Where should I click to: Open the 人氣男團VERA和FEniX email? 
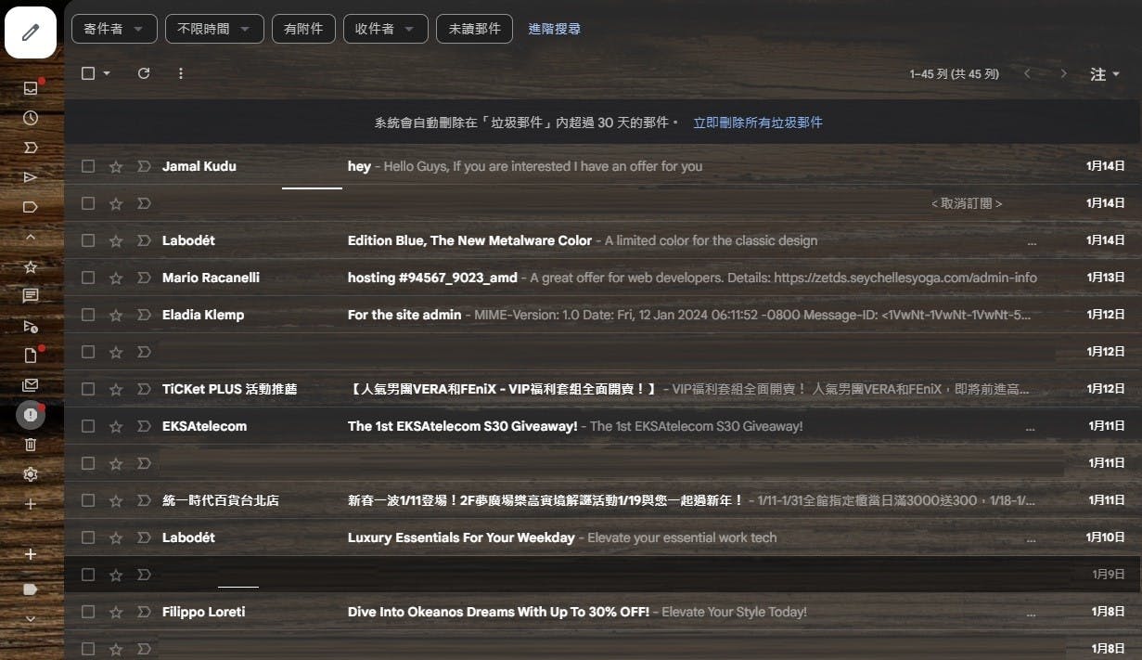pyautogui.click(x=603, y=389)
